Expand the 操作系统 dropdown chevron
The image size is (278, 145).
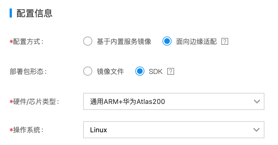[257, 130]
